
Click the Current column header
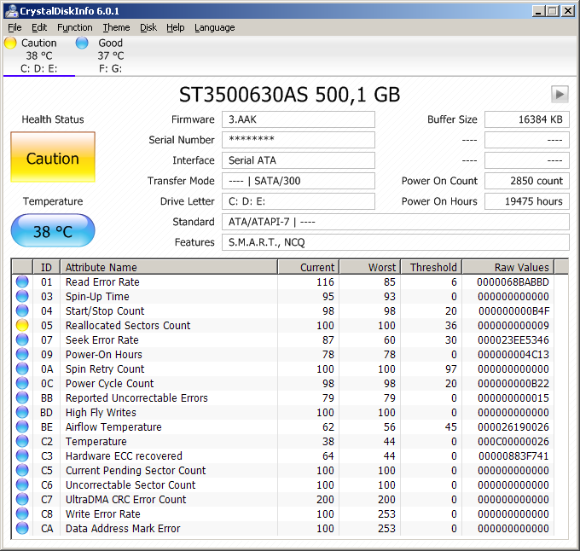pyautogui.click(x=309, y=267)
